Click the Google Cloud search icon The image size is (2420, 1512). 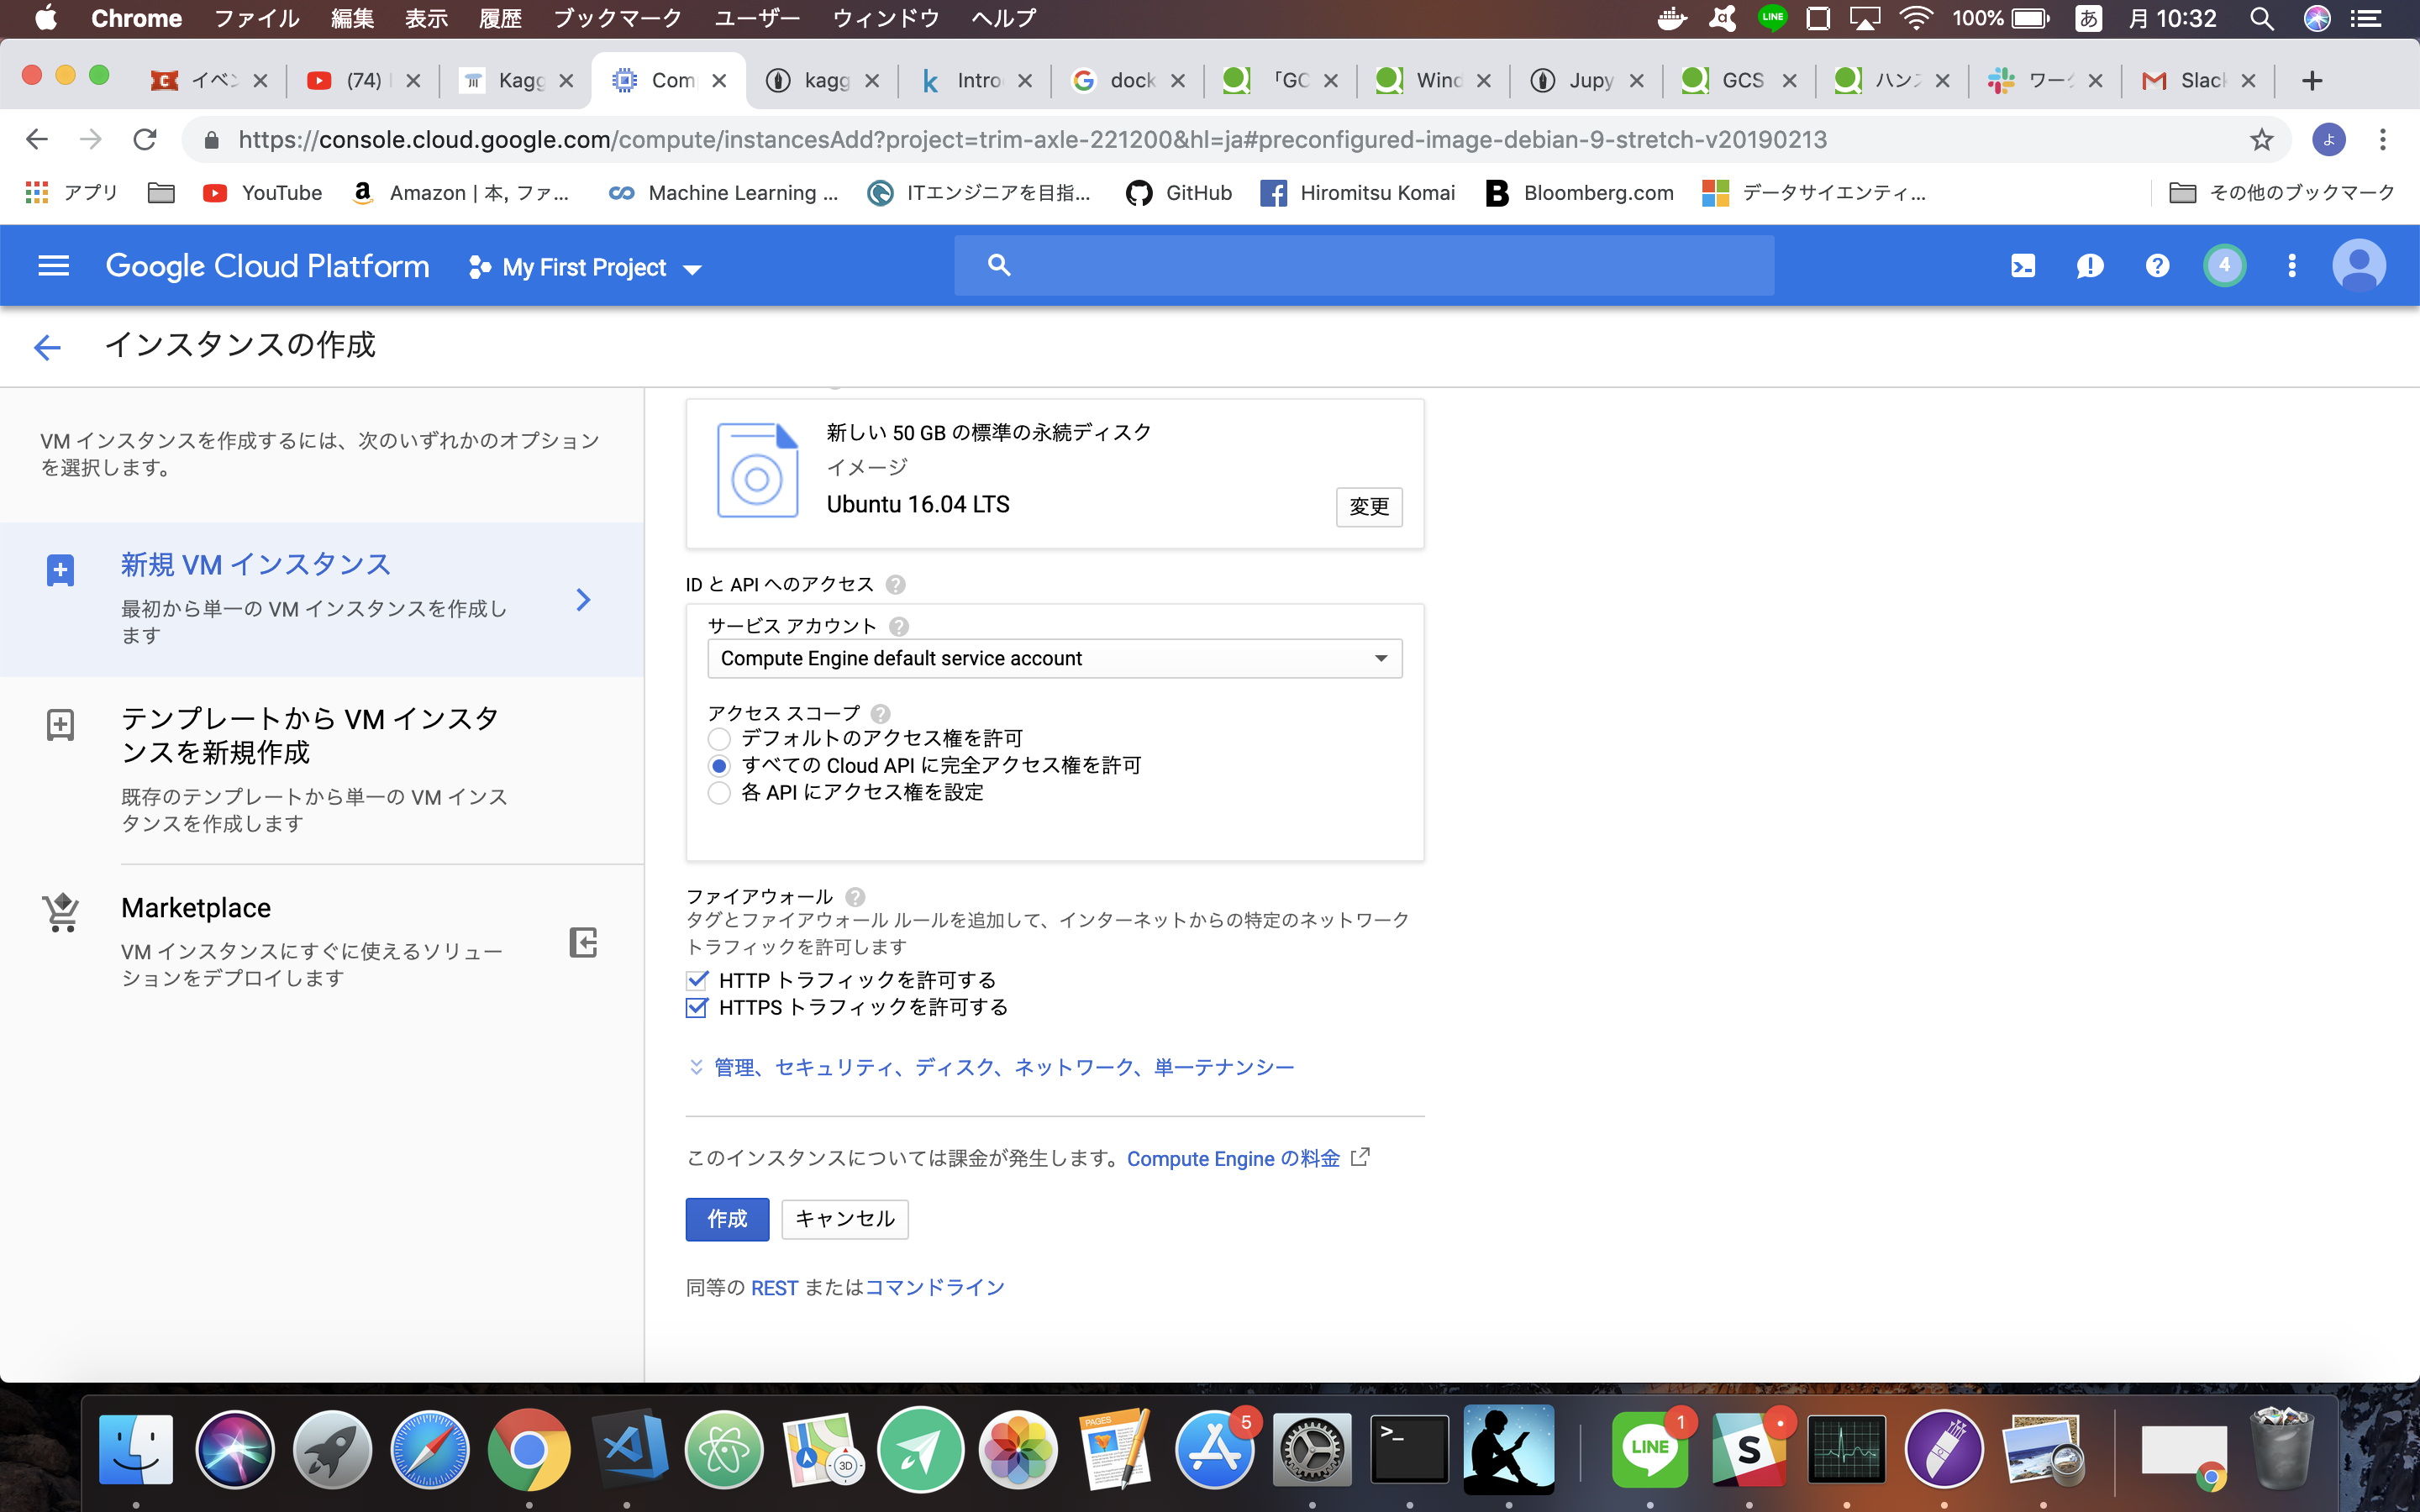coord(1000,266)
